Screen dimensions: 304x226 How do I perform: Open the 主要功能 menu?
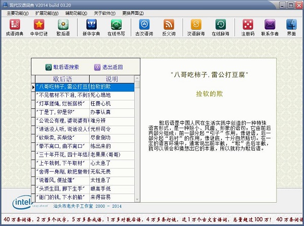pos(19,12)
